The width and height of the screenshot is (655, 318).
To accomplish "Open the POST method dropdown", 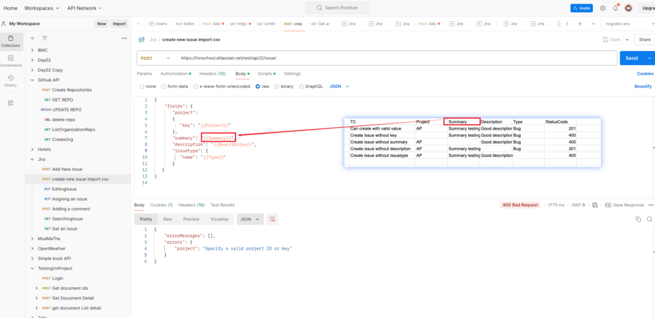I will [x=156, y=58].
